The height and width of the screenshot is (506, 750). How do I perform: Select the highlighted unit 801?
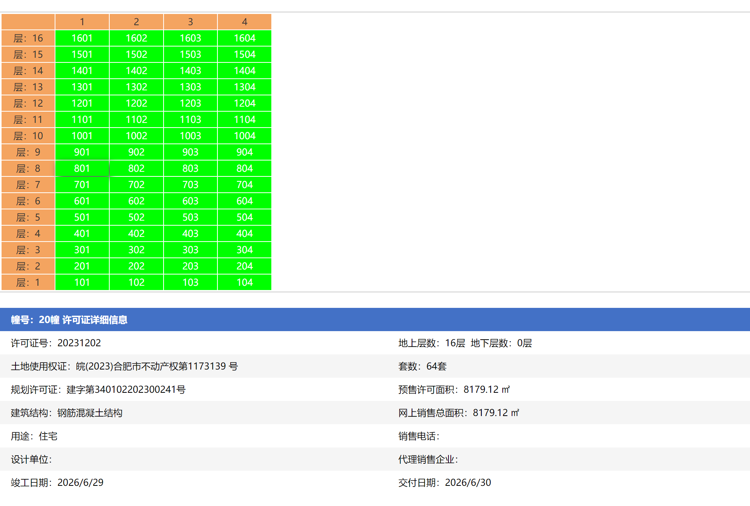tap(82, 168)
